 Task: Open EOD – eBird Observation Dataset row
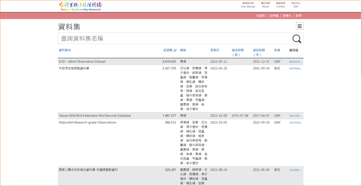click(x=82, y=62)
